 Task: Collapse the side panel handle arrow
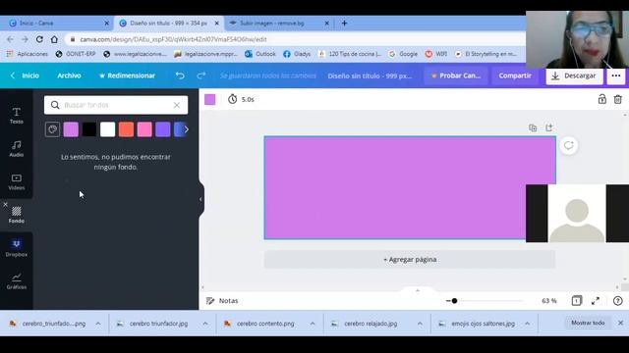click(x=200, y=199)
